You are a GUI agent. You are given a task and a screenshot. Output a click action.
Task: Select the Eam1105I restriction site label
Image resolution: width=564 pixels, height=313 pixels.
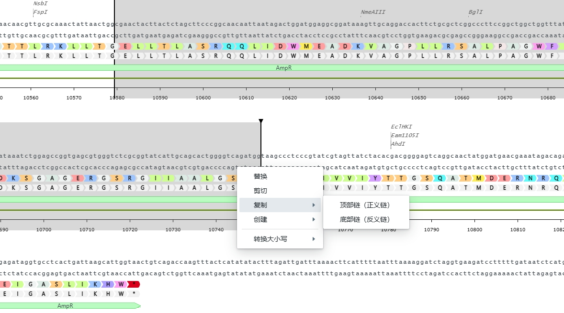405,135
